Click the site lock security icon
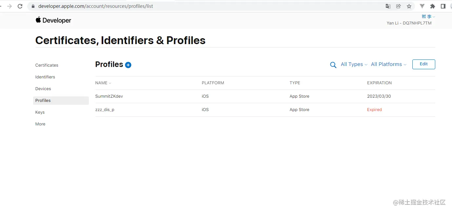 coord(33,6)
